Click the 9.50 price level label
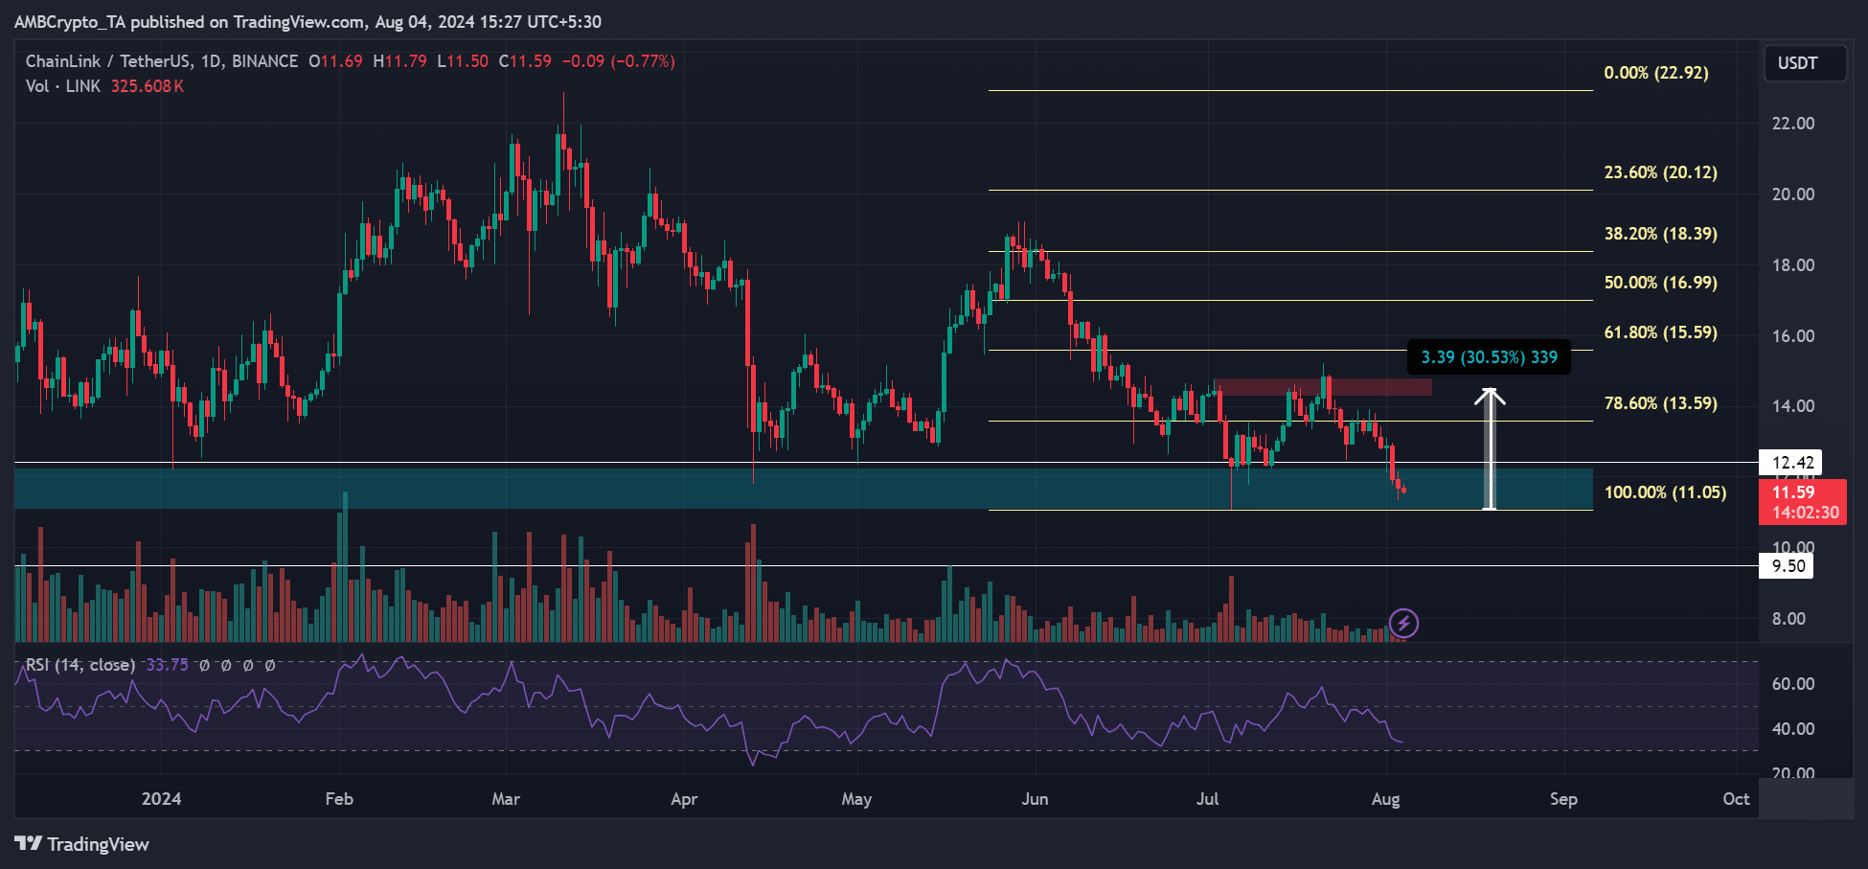The image size is (1868, 869). pyautogui.click(x=1788, y=566)
